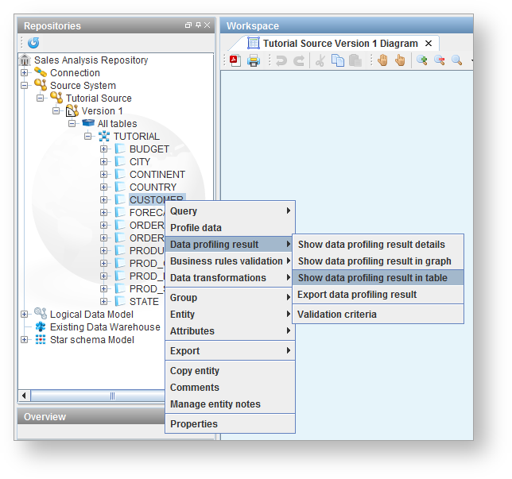Expand the Star schema Model node
The height and width of the screenshot is (479, 512).
click(24, 339)
